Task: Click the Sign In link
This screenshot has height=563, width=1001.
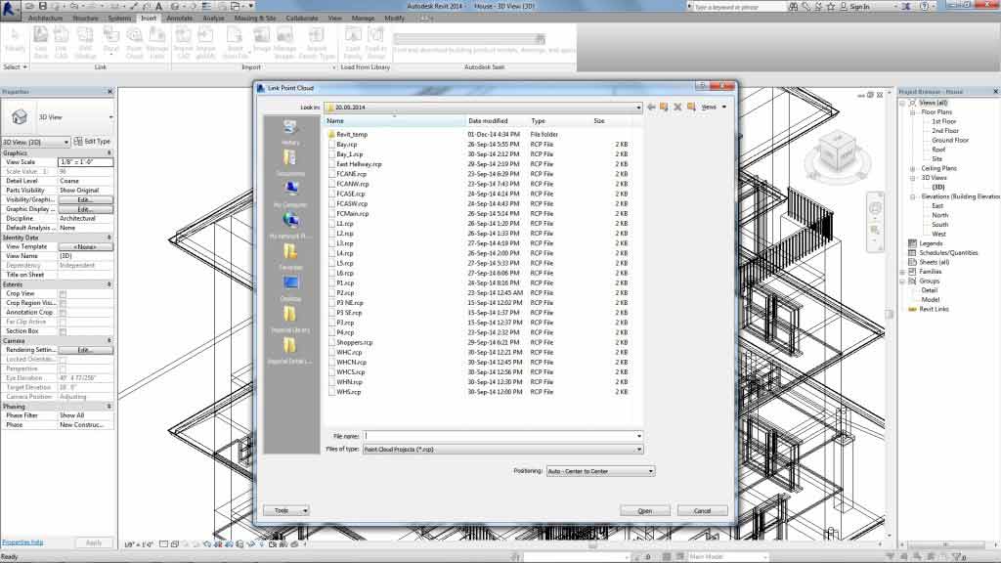Action: click(859, 7)
